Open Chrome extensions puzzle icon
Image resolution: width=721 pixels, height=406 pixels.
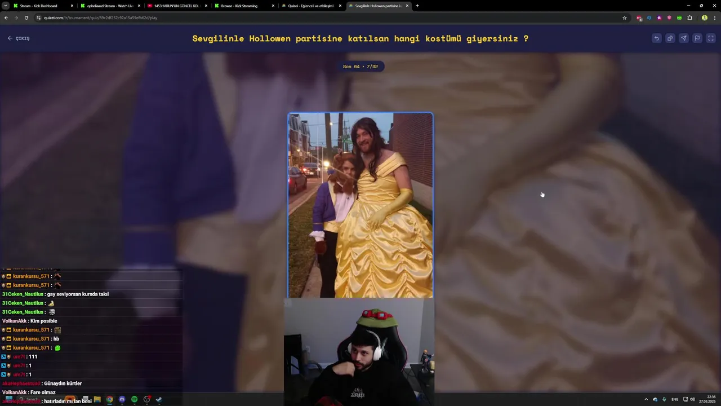pyautogui.click(x=689, y=17)
